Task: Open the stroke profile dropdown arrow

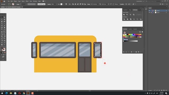Action: tap(46, 4)
